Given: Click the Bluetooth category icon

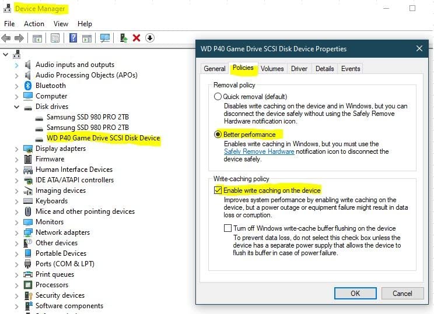Looking at the screenshot, I should (x=28, y=86).
